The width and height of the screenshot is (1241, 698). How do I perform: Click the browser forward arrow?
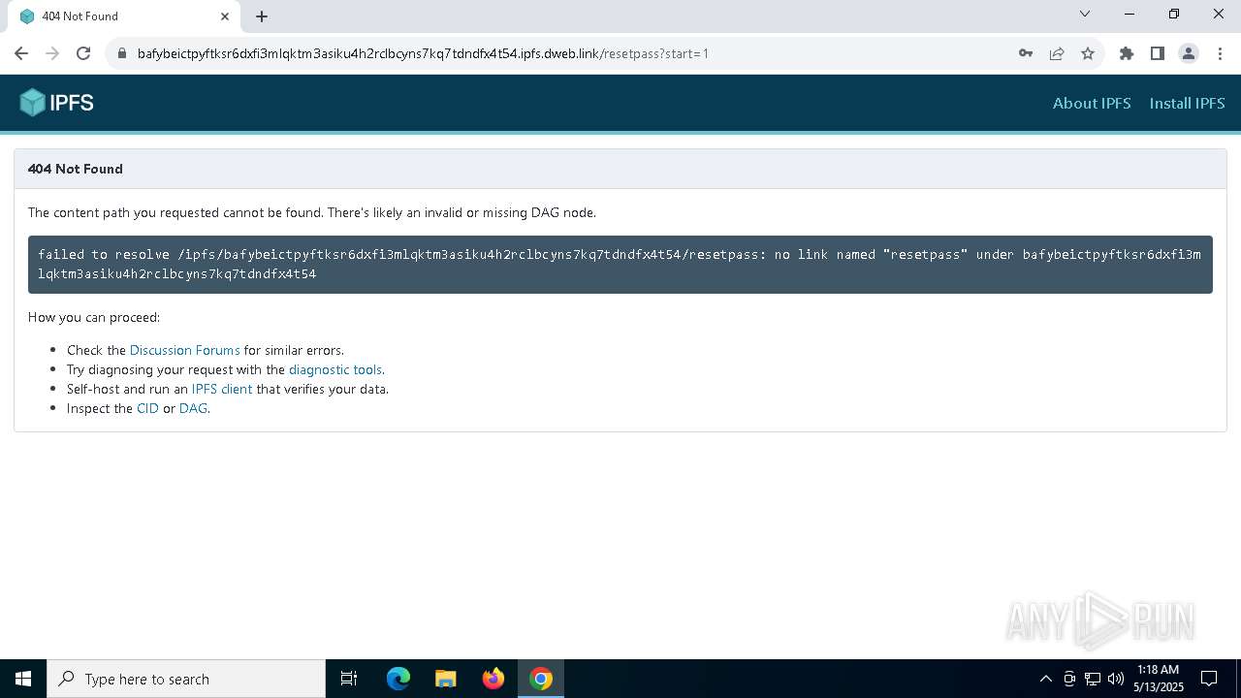(x=52, y=53)
